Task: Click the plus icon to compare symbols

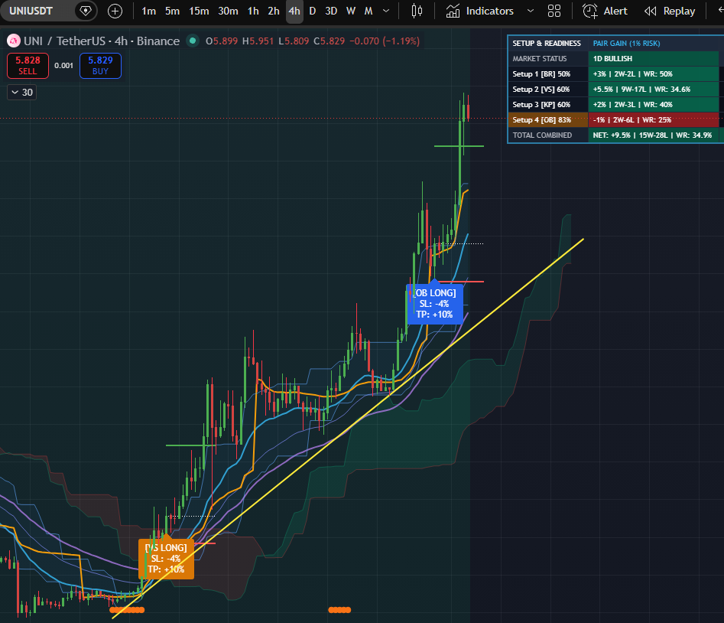Action: pyautogui.click(x=115, y=11)
